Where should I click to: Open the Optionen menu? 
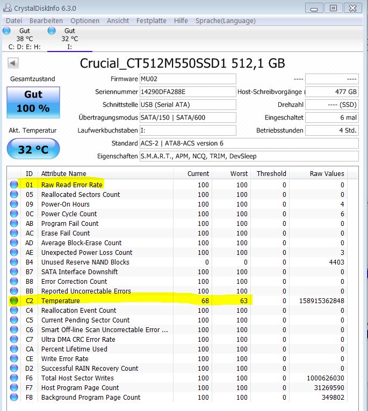pos(85,21)
